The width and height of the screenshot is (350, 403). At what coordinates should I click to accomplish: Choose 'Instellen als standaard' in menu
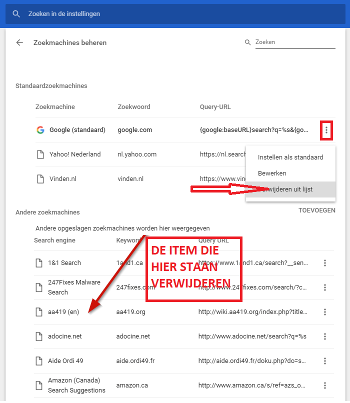[x=290, y=157]
